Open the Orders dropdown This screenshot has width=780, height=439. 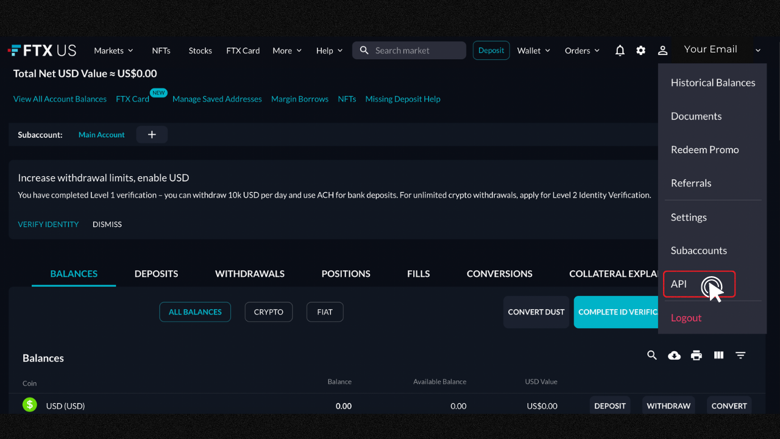tap(583, 51)
